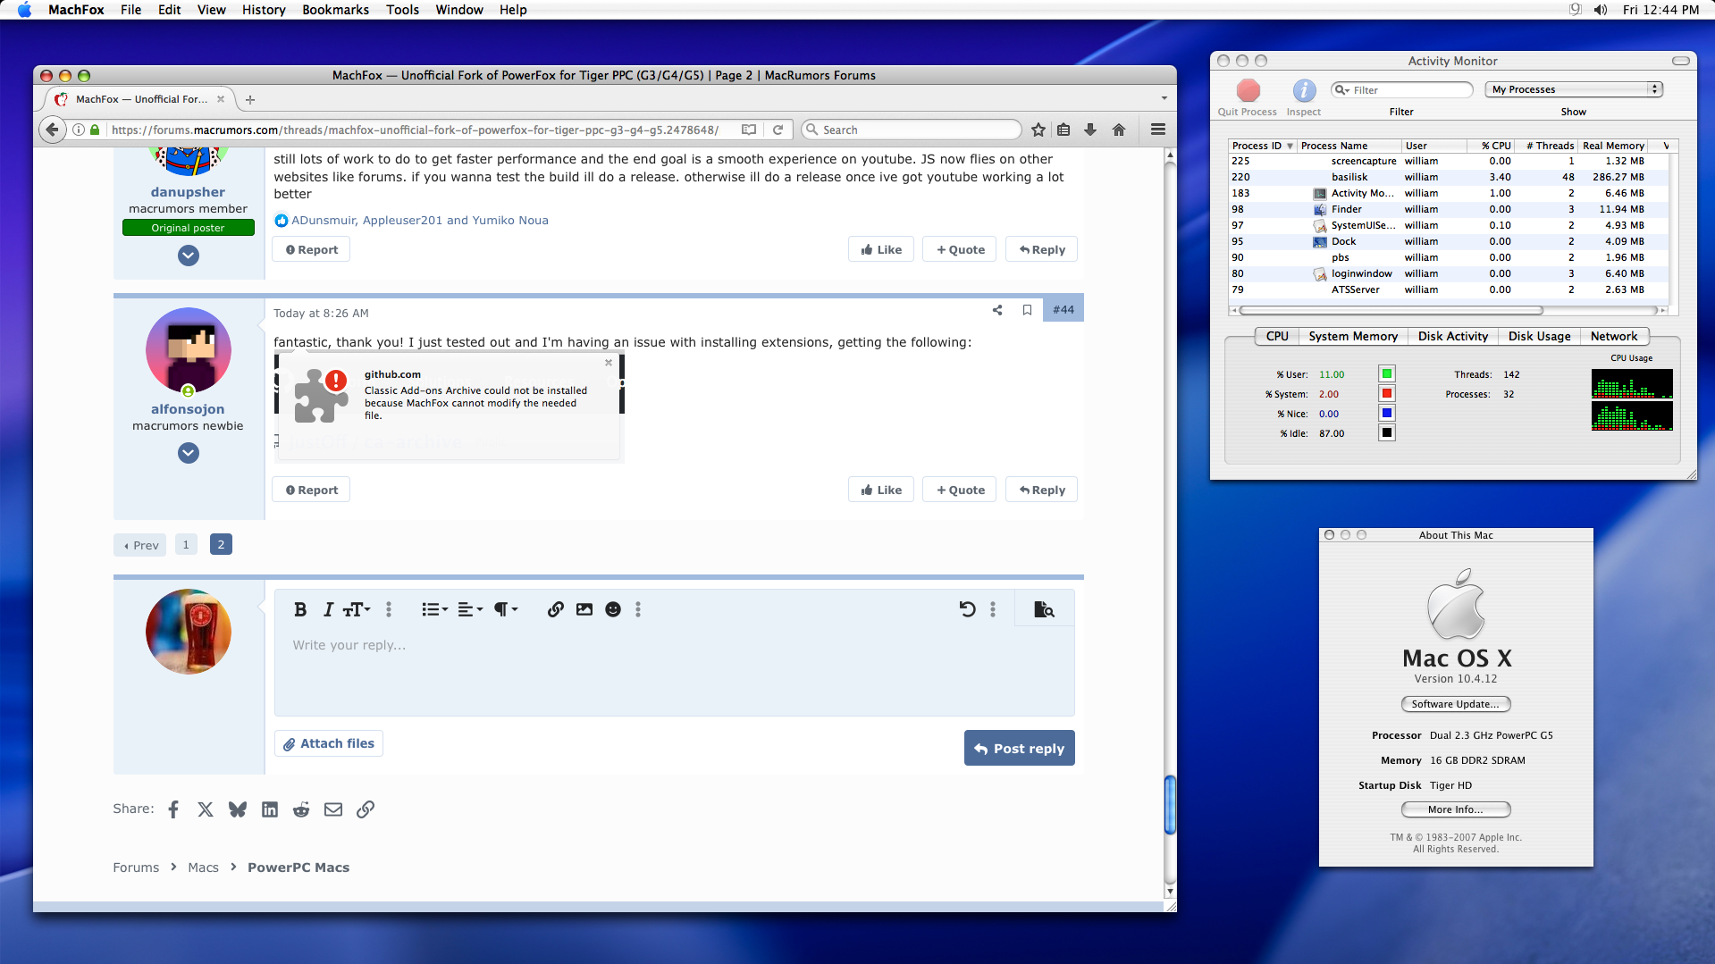The height and width of the screenshot is (964, 1715).
Task: Click the Inspect info icon
Action: 1304,90
